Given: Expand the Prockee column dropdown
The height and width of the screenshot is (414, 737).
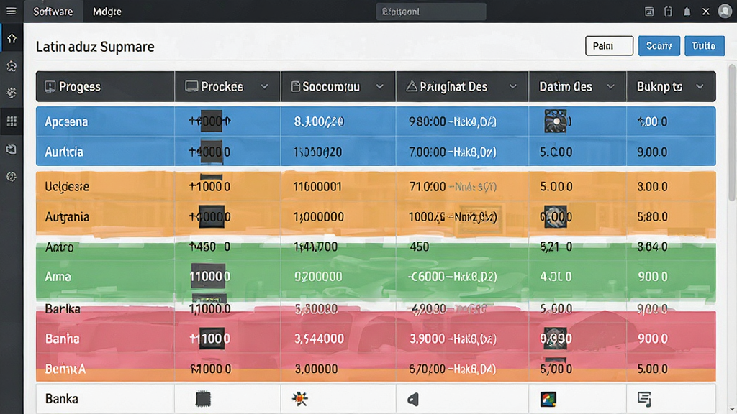Looking at the screenshot, I should coord(265,86).
